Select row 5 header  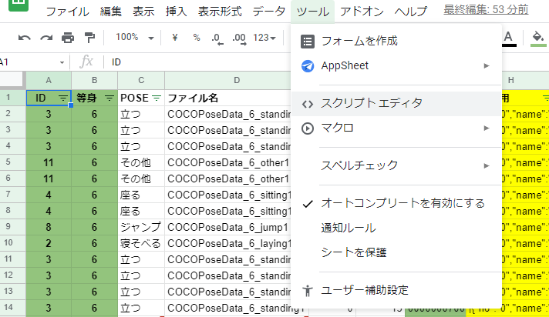click(13, 162)
